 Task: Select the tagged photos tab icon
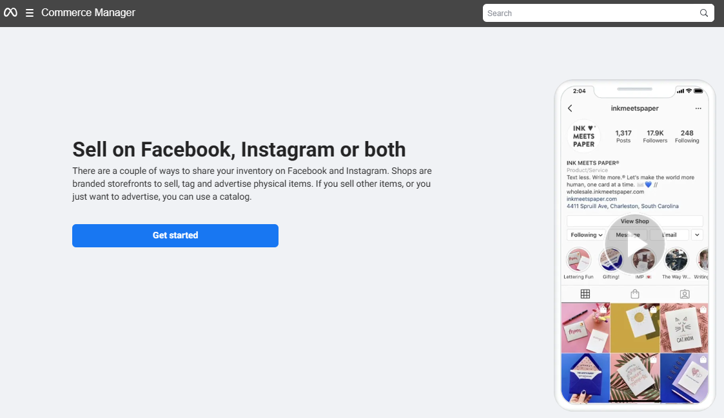685,294
